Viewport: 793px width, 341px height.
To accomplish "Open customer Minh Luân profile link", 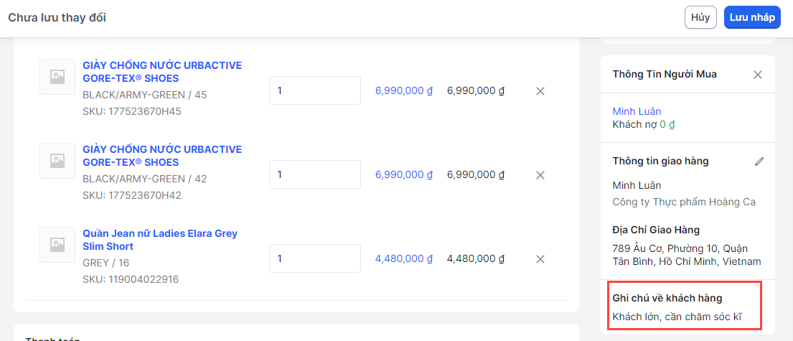I will (x=637, y=111).
